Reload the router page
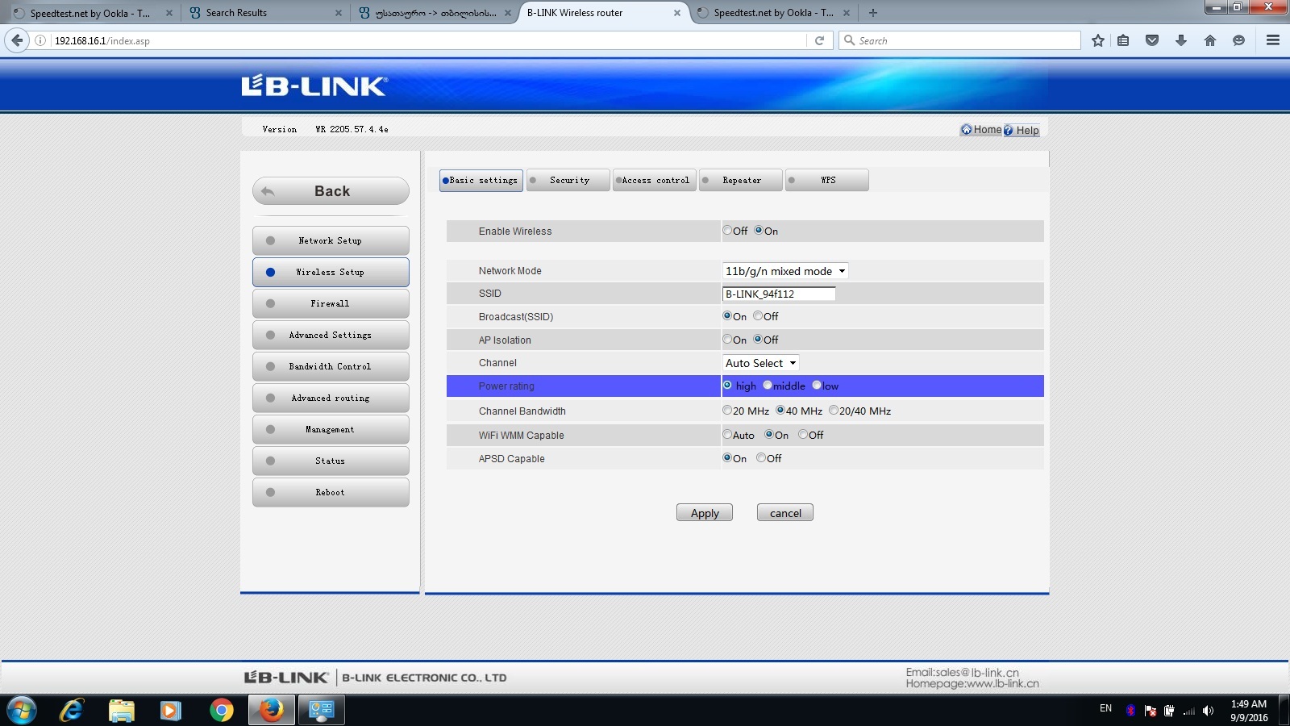The image size is (1290, 726). pyautogui.click(x=819, y=40)
